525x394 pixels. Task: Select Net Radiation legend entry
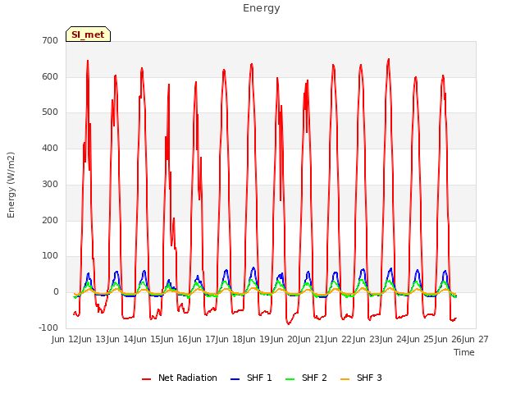[x=180, y=378]
